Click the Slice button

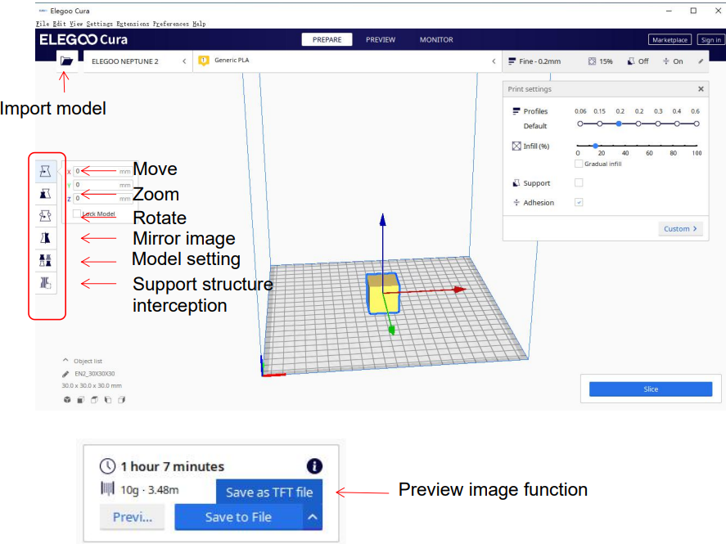point(651,389)
